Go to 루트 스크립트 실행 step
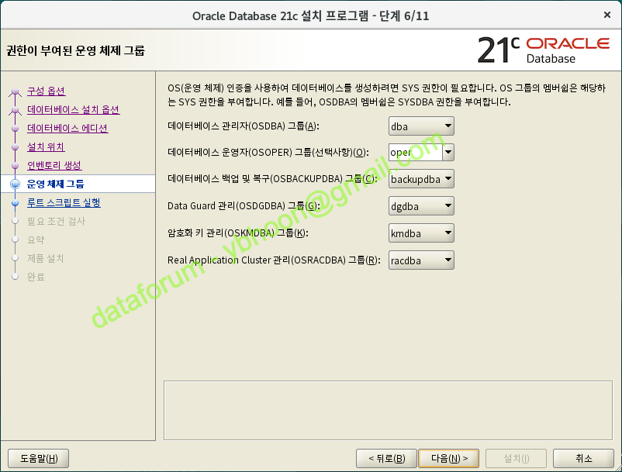622x472 pixels. click(x=64, y=203)
